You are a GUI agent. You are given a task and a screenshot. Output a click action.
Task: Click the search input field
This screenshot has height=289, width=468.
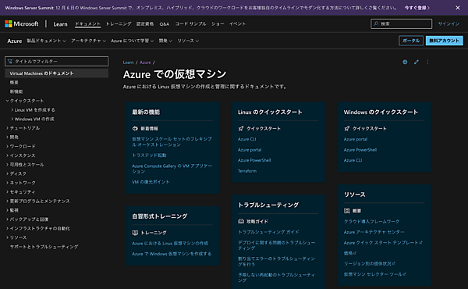click(x=401, y=23)
